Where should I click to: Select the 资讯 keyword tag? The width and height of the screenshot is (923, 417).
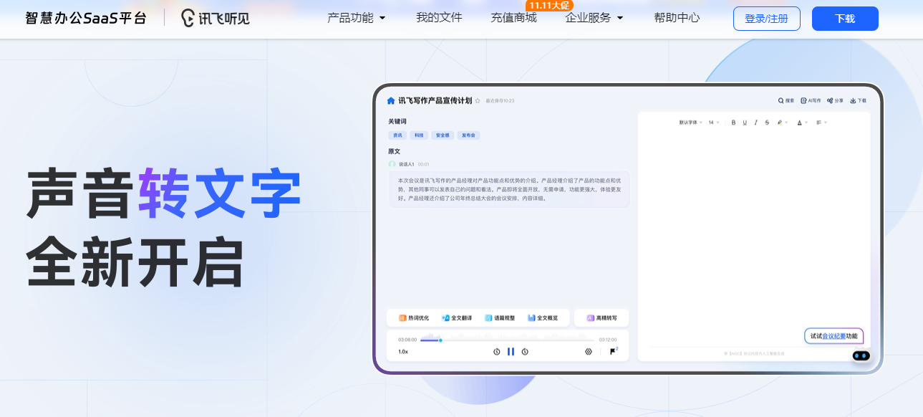397,135
